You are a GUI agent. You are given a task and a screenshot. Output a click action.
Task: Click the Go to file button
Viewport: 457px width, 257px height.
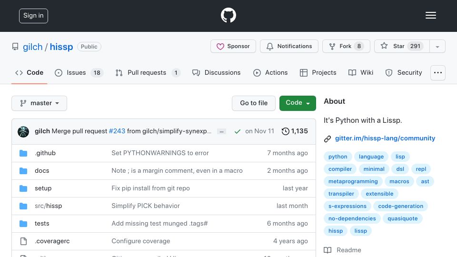point(254,103)
